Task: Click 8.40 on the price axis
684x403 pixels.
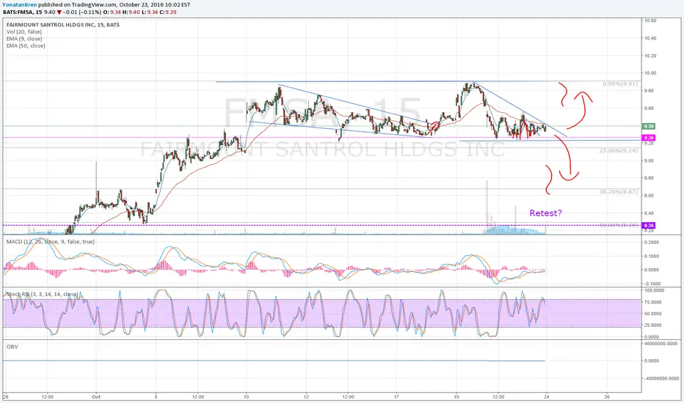Action: point(649,213)
